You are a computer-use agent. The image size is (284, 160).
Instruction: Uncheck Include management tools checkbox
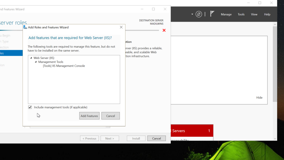pyautogui.click(x=30, y=107)
